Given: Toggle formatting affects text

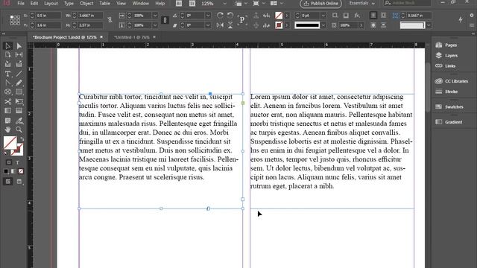Looking at the screenshot, I should 17,162.
